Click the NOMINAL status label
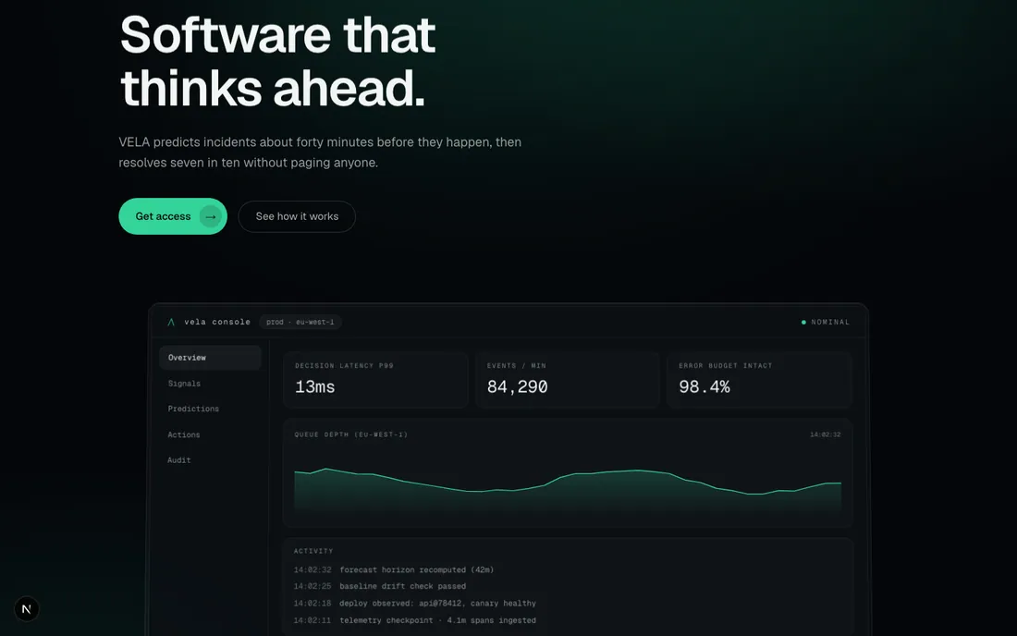 point(830,323)
